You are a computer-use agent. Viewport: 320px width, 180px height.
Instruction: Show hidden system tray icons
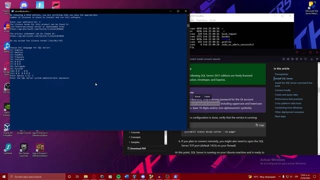(x=279, y=176)
